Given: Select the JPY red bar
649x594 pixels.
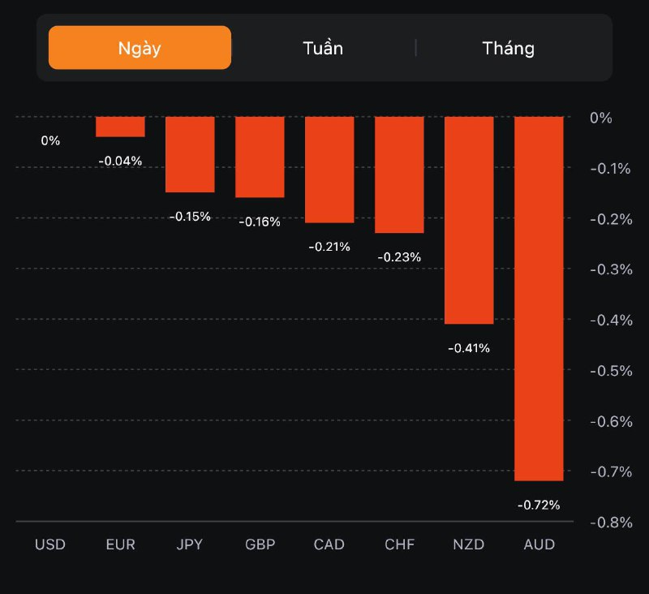Looking at the screenshot, I should tap(190, 154).
